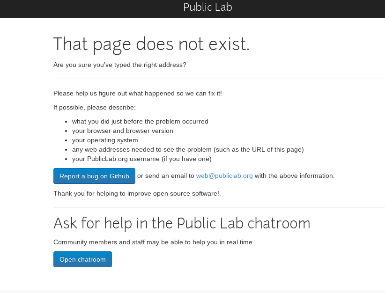Click "or send an email to" text
The width and height of the screenshot is (385, 293).
166,176
